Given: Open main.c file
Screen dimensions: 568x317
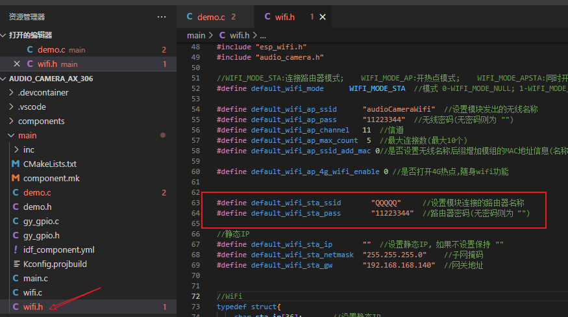Looking at the screenshot, I should (x=35, y=278).
